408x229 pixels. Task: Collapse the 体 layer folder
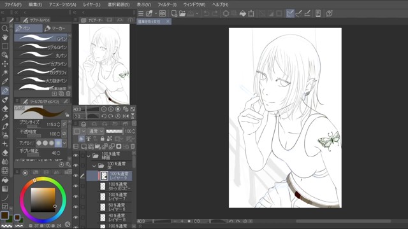pyautogui.click(x=94, y=166)
